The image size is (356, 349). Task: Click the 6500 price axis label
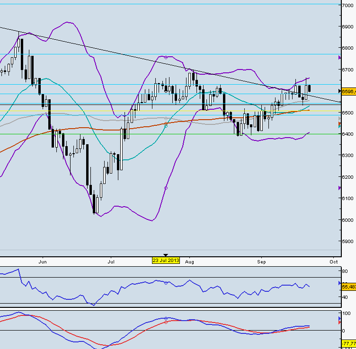(x=347, y=113)
